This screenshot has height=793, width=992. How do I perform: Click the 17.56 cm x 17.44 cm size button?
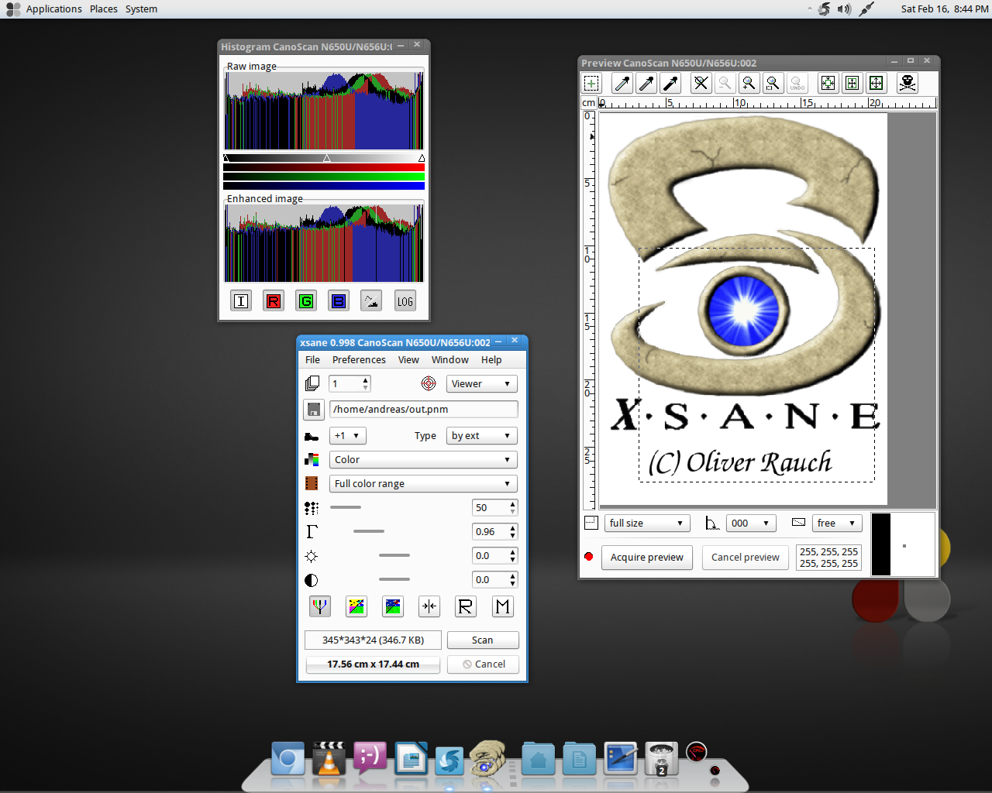[x=373, y=664]
